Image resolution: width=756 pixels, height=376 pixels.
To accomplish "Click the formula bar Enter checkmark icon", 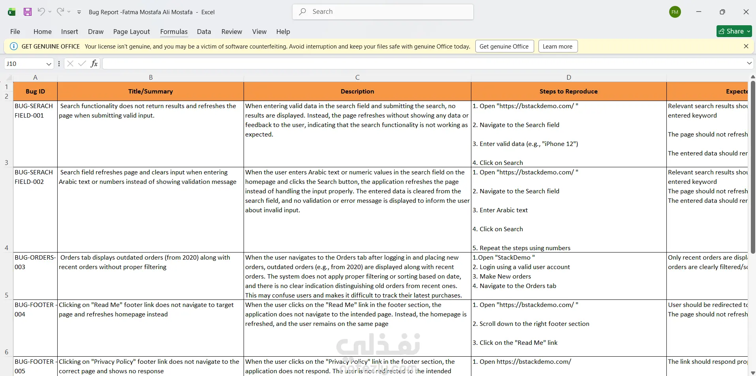I will [x=82, y=64].
